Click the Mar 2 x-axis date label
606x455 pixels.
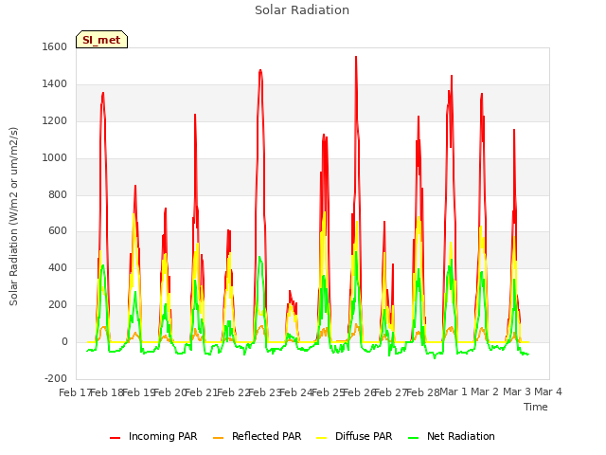[x=485, y=391]
